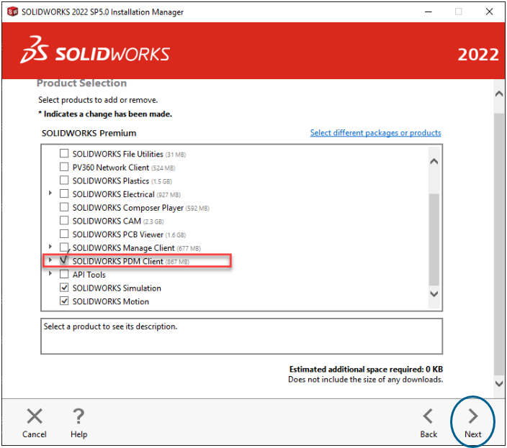Go Back using the left chevron icon

pyautogui.click(x=428, y=416)
